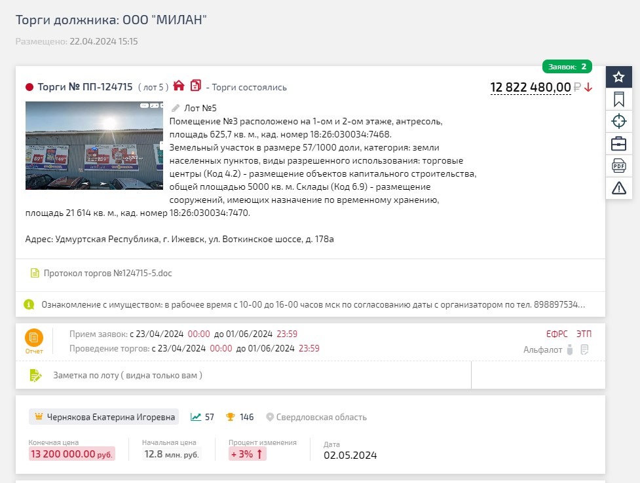Open the briefcase icon in sidebar
The image size is (640, 483).
point(618,143)
